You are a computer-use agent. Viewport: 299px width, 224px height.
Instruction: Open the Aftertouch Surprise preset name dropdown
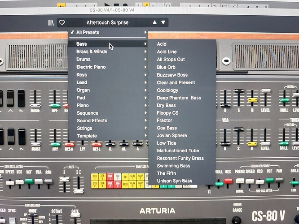107,22
